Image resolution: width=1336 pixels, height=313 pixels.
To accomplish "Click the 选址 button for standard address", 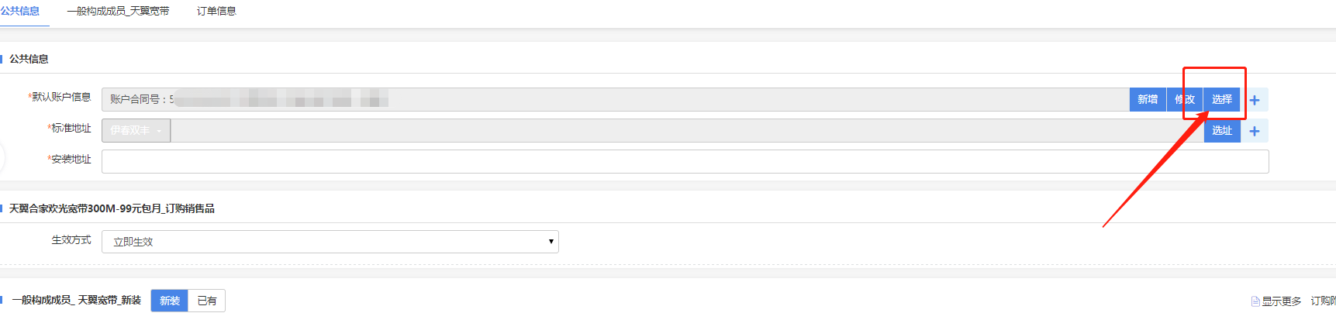I will click(x=1222, y=130).
